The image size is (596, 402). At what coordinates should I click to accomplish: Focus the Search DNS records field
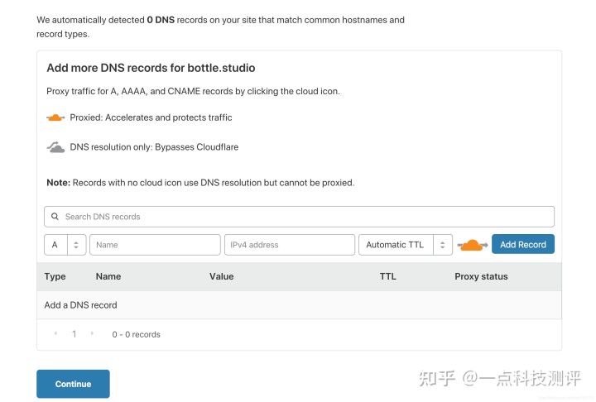pos(306,217)
